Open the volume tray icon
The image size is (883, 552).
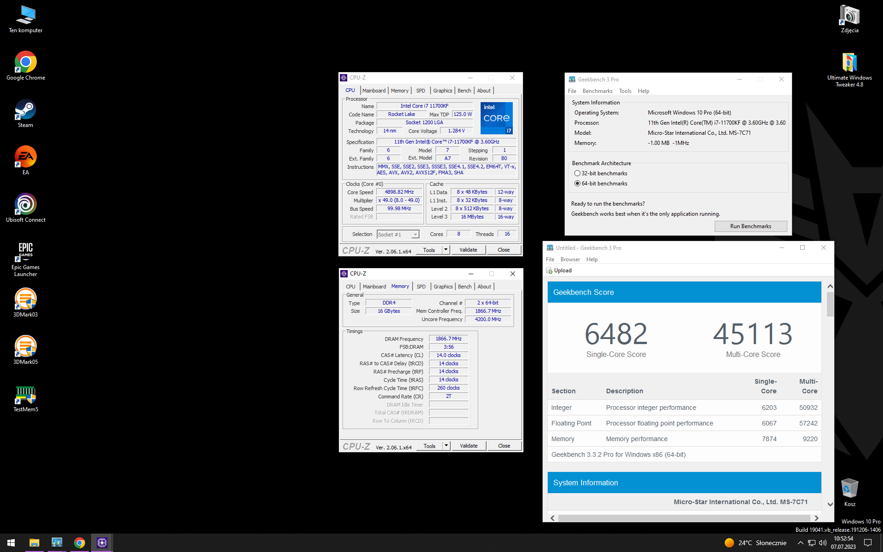823,543
